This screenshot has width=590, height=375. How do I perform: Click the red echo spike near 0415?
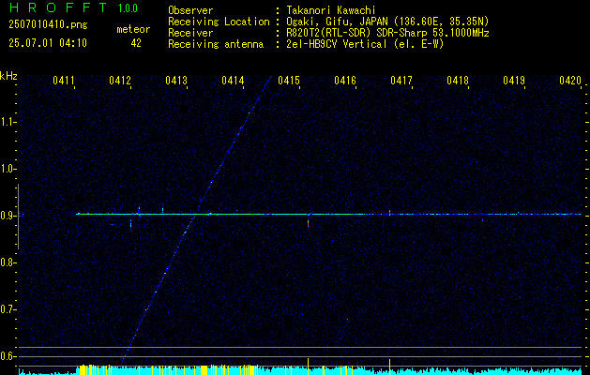[309, 223]
